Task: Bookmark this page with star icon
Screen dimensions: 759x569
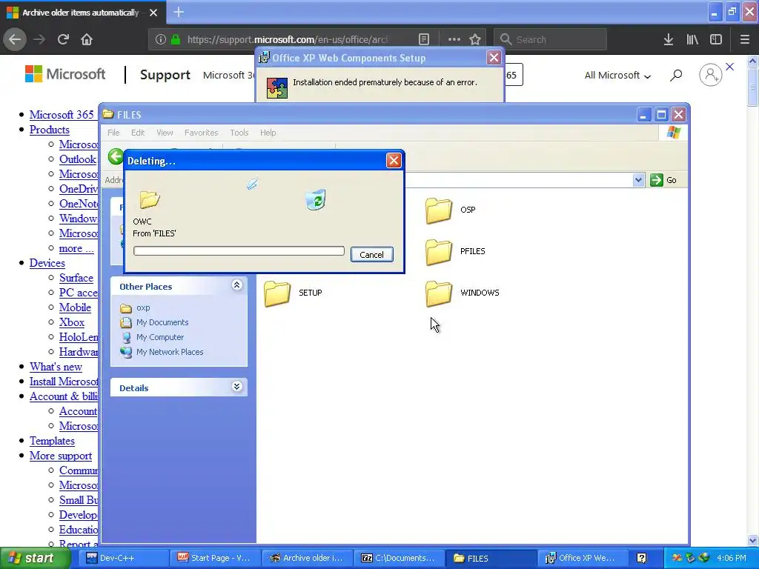Action: click(475, 39)
